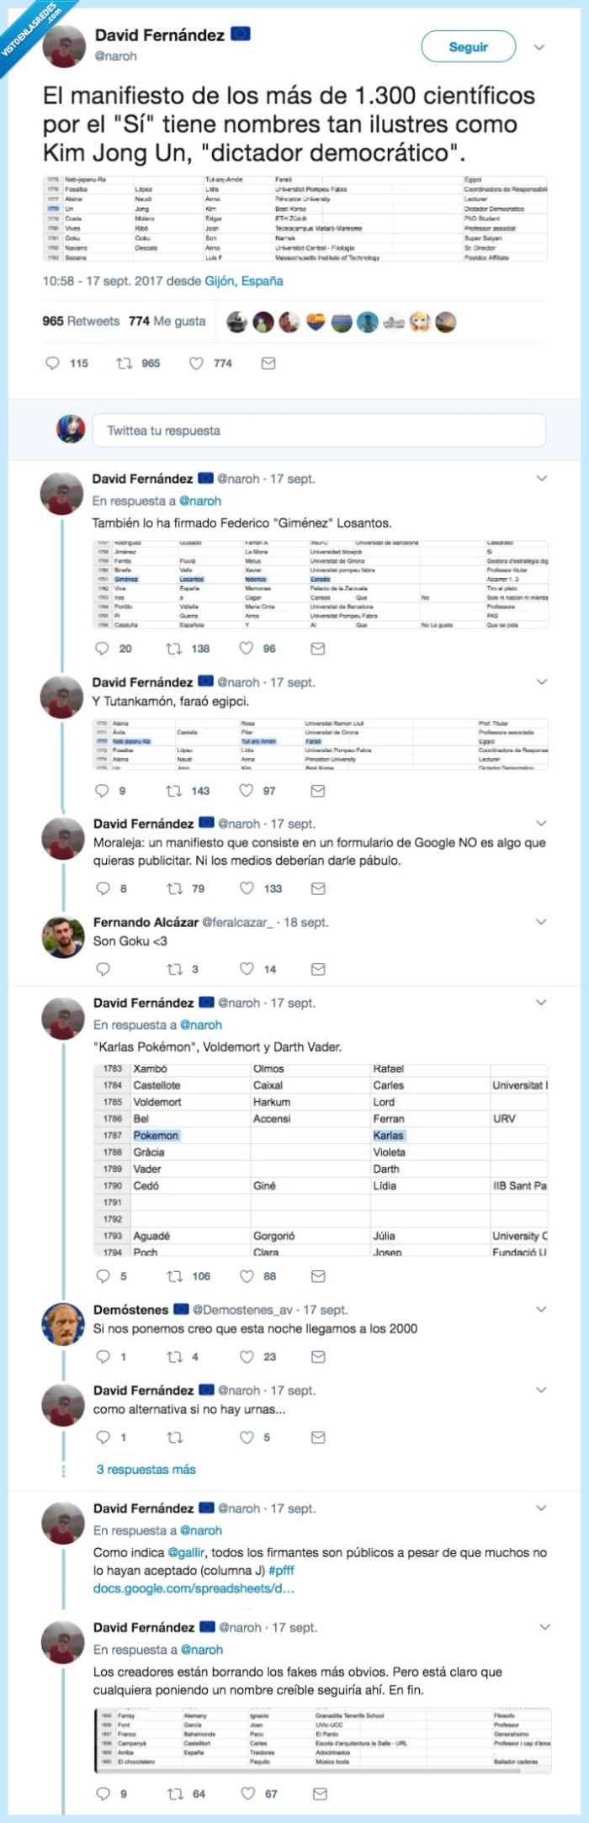Expand options on Fernando Alcázar's tweet
This screenshot has height=1823, width=589.
542,922
